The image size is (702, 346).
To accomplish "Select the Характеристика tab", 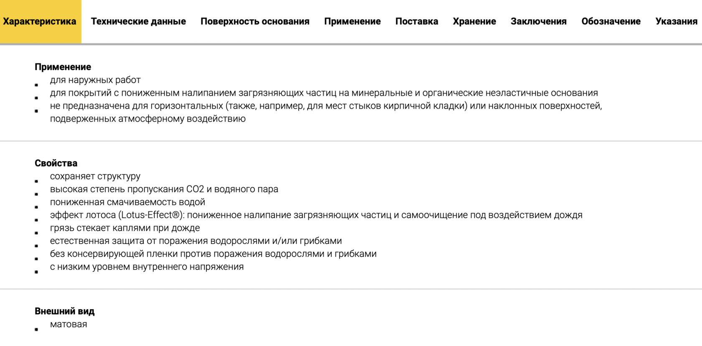I will (x=40, y=21).
